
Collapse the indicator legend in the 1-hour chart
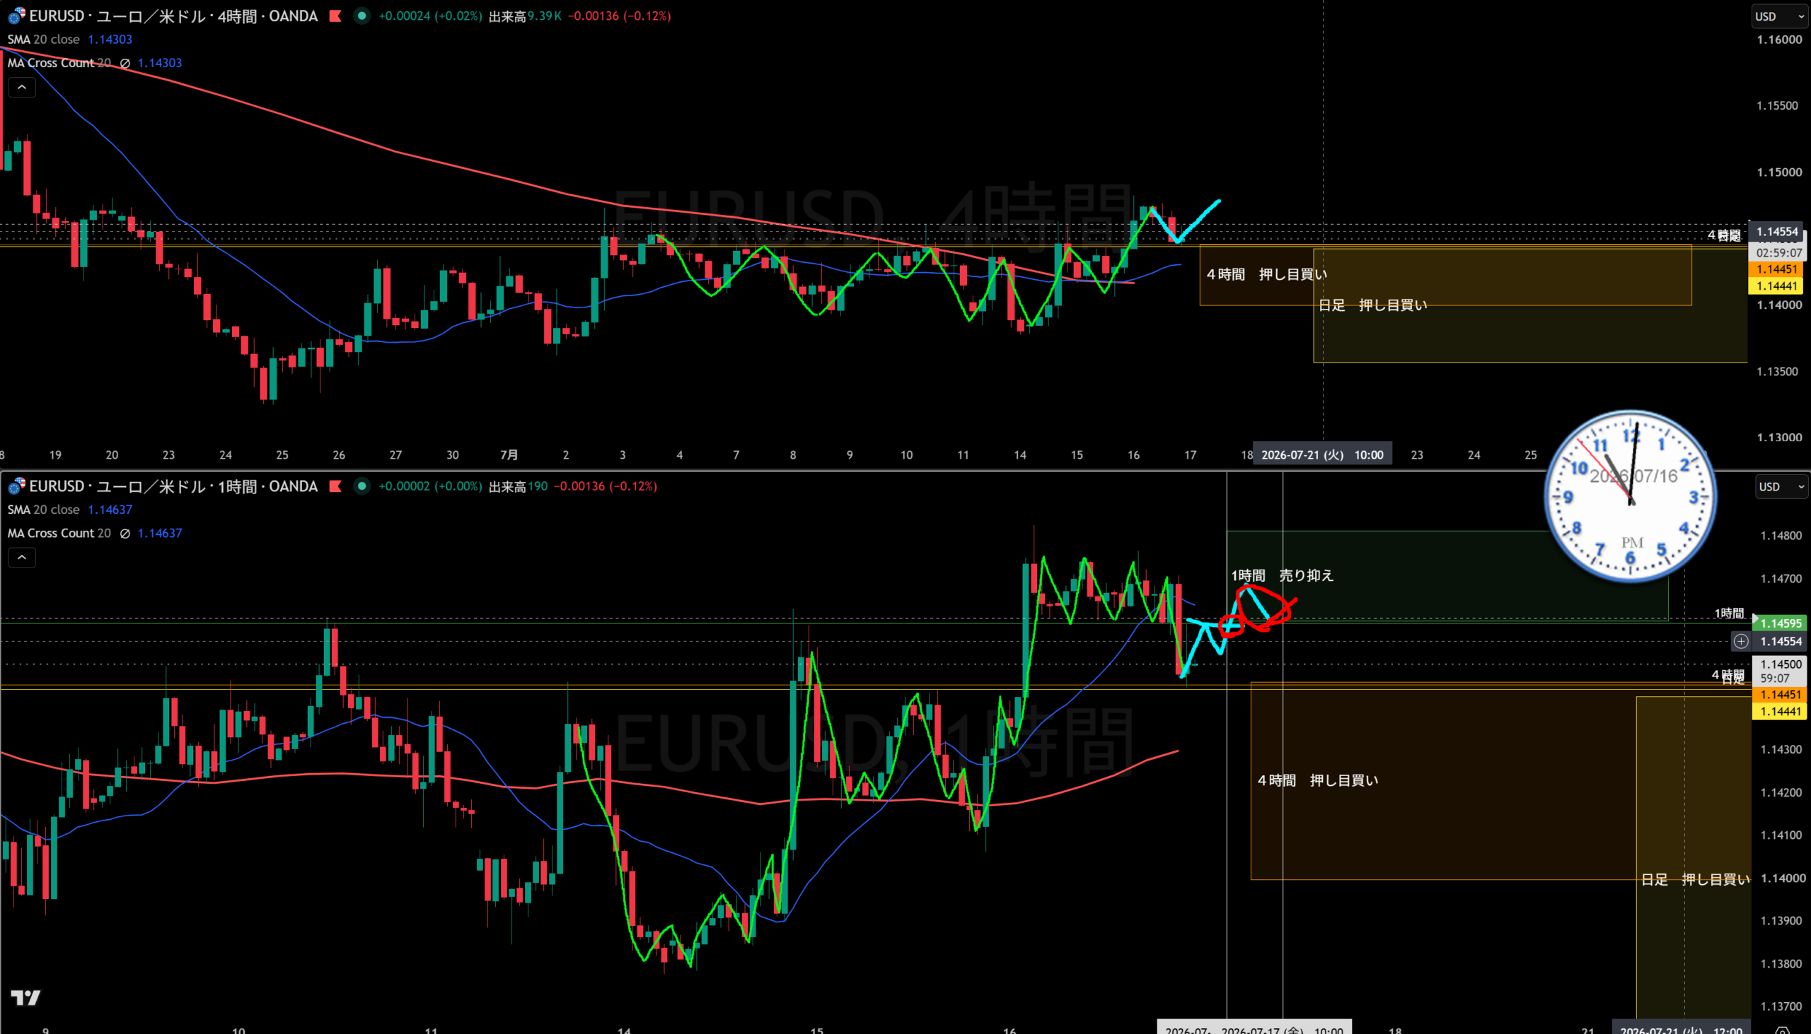[x=22, y=558]
